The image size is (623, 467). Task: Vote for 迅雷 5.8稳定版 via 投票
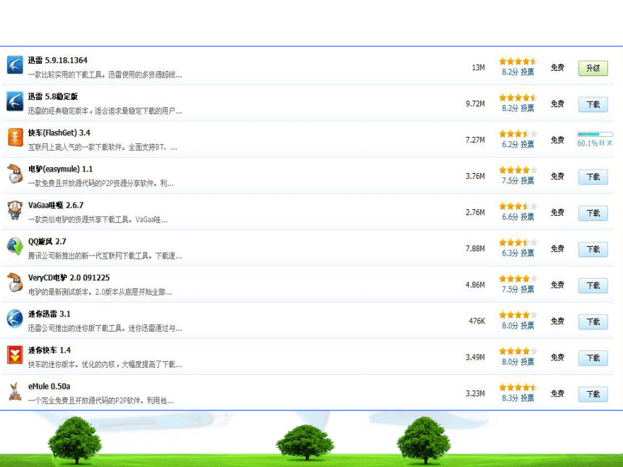click(527, 108)
